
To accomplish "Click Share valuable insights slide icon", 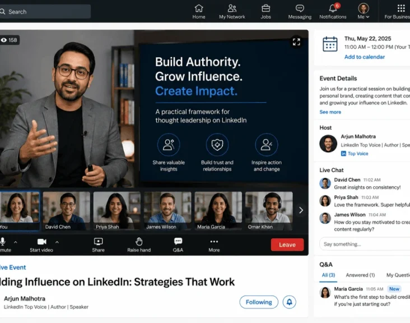I will tap(169, 145).
